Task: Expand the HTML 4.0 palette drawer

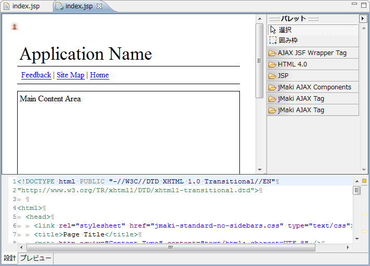Action: pyautogui.click(x=313, y=64)
